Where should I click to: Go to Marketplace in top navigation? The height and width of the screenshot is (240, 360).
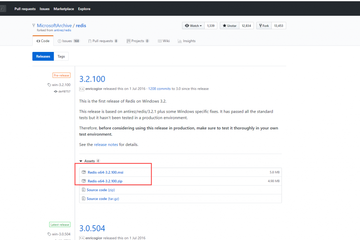click(64, 9)
